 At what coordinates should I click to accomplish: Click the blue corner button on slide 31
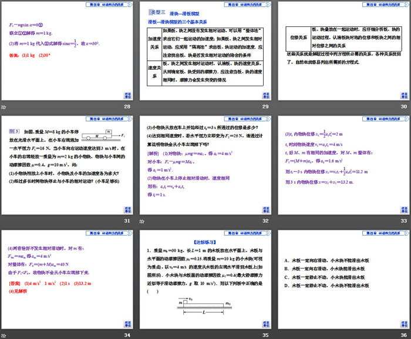126,209
